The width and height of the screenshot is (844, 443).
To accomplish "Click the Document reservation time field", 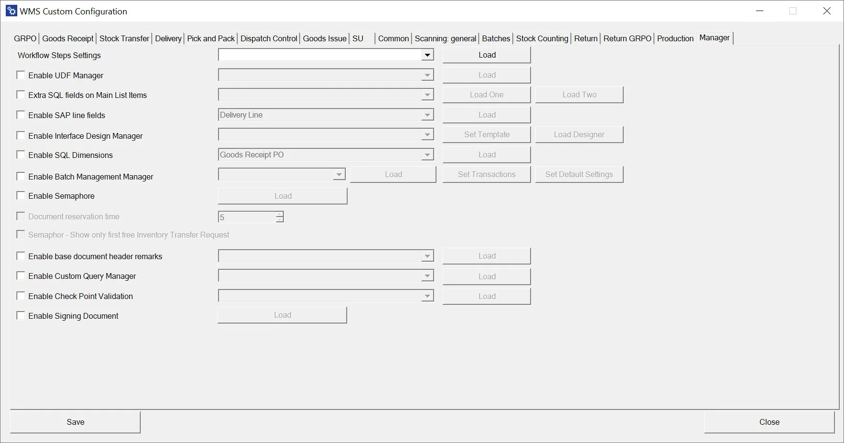I will [x=246, y=217].
